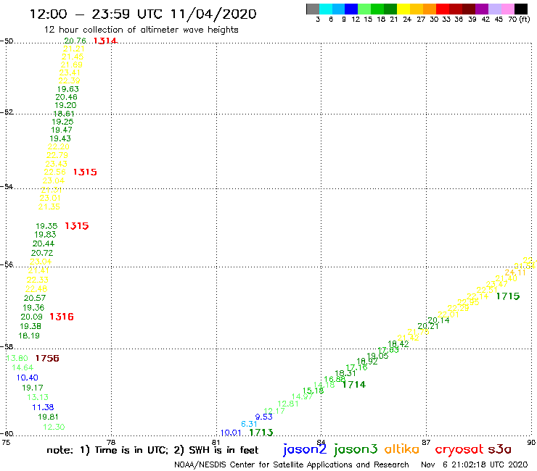Click the wave height value 20.21

tap(428, 326)
